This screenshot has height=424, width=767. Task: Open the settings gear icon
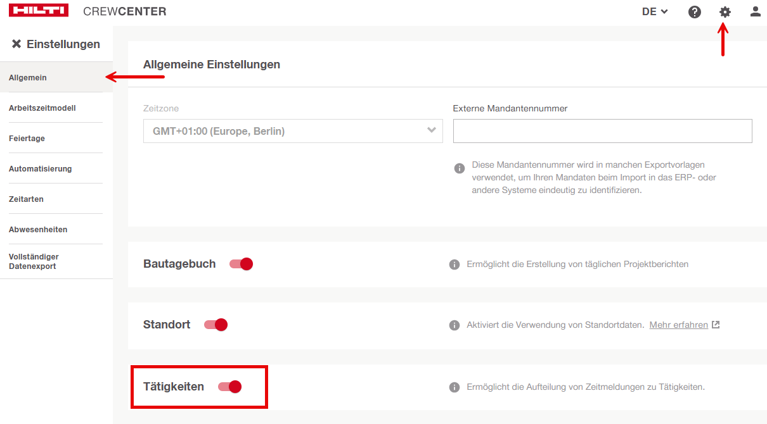tap(725, 11)
